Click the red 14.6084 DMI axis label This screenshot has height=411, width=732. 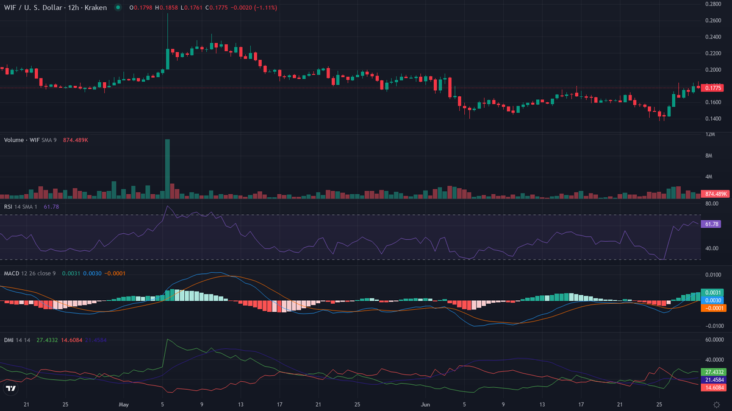[x=714, y=387]
